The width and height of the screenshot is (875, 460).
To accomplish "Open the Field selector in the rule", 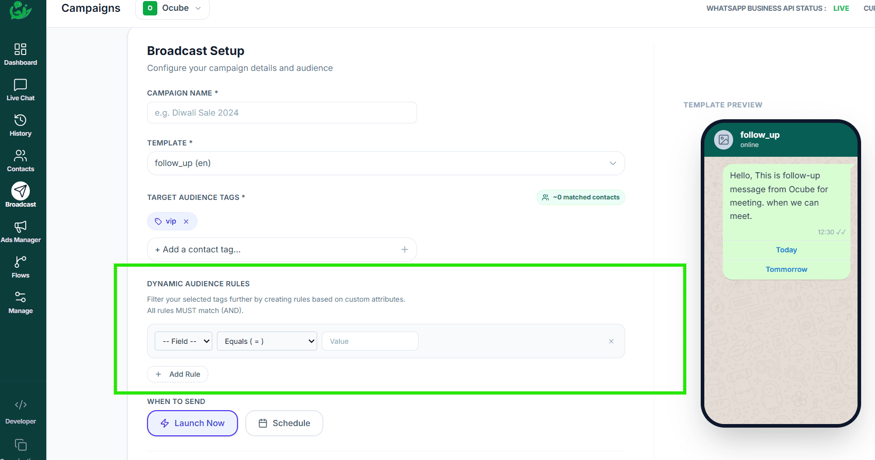I will 184,341.
